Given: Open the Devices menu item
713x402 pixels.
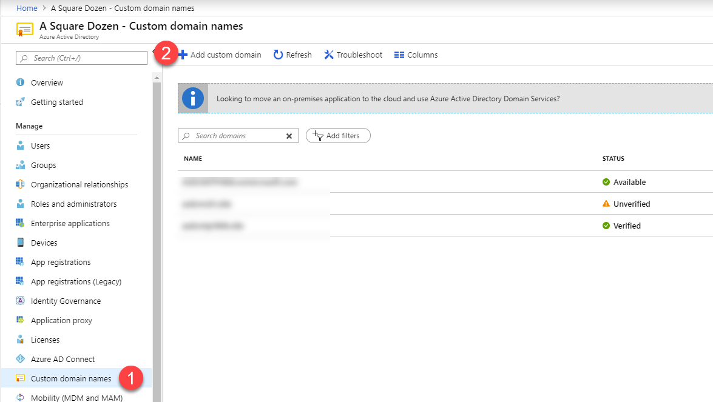Looking at the screenshot, I should [44, 243].
